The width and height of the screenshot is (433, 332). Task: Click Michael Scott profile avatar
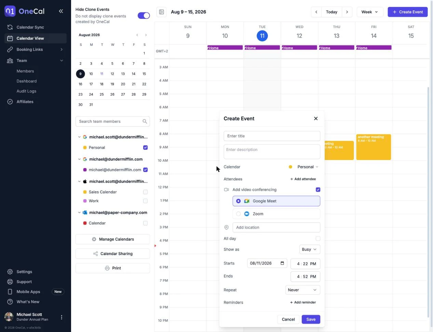pos(9,317)
